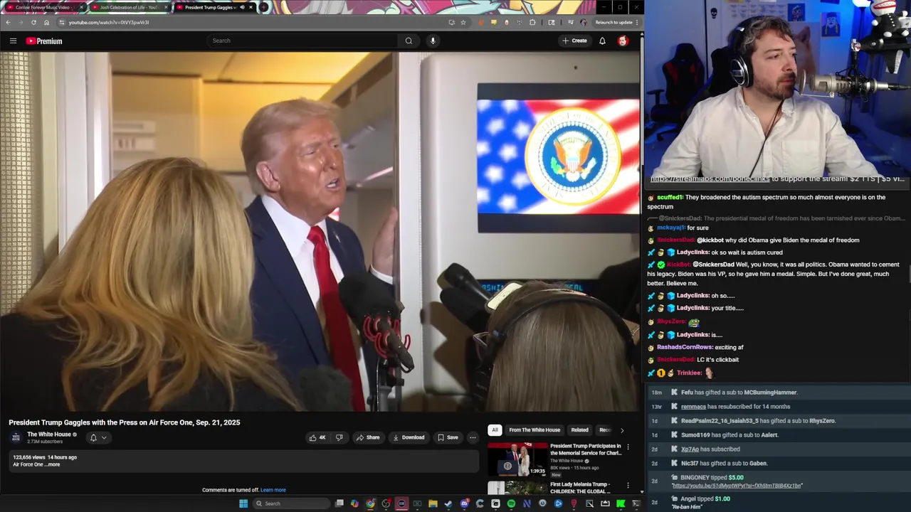Select the Related chip
Screen dimensions: 911x512
579,430
